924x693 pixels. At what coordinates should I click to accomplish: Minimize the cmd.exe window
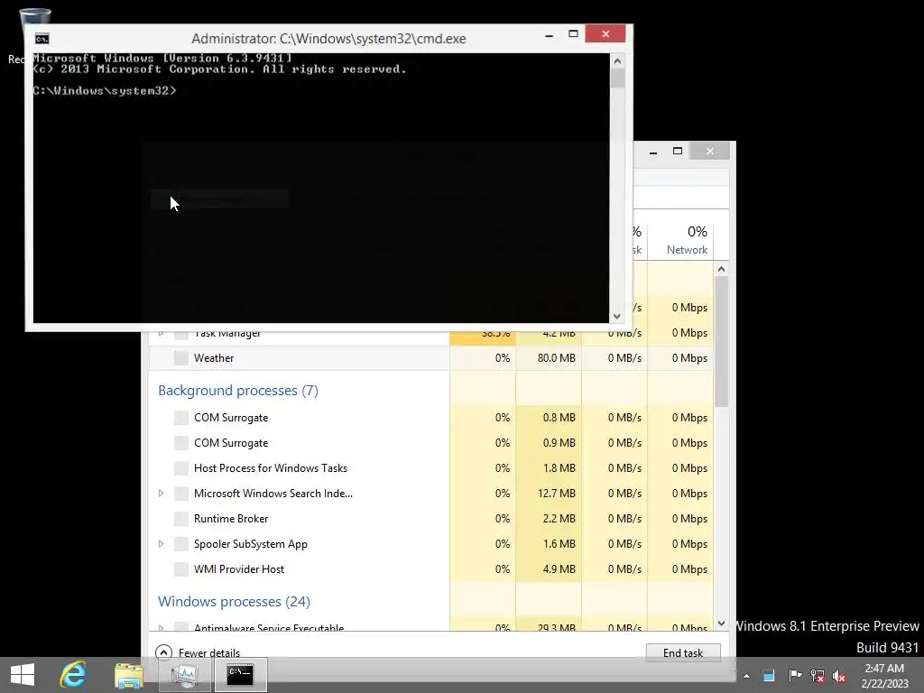pos(550,35)
